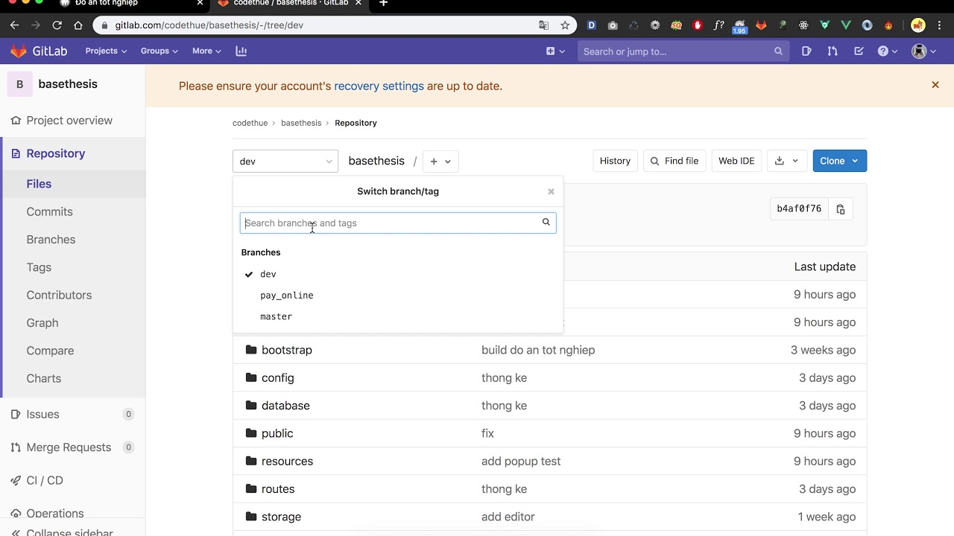Click the translate page icon in address bar

(x=544, y=25)
